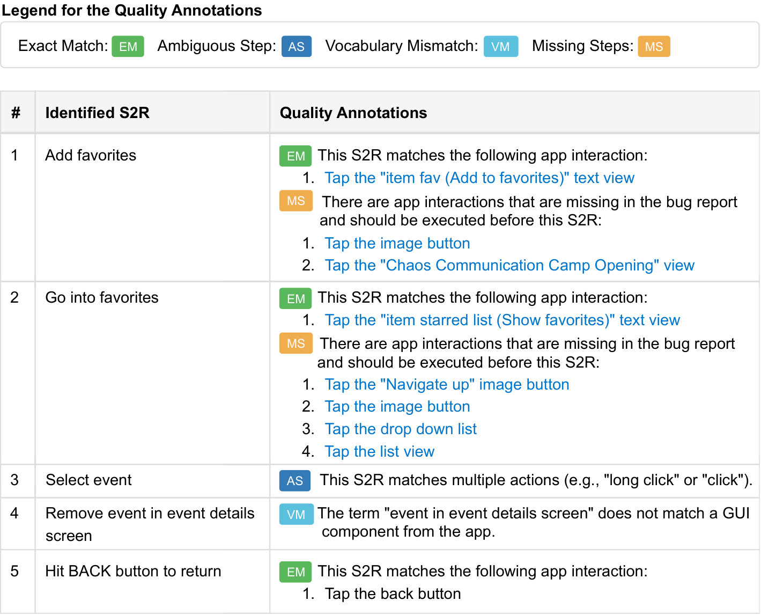Click the Tap the back button text
The height and width of the screenshot is (615, 761).
(x=393, y=594)
